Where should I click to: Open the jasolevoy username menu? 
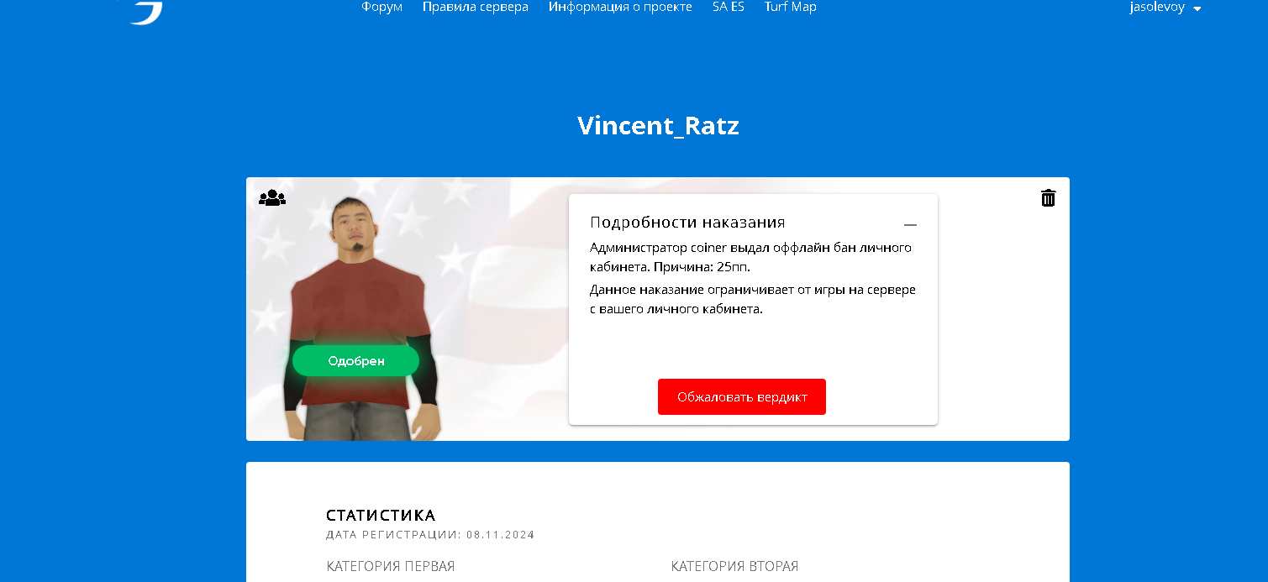coord(1157,7)
